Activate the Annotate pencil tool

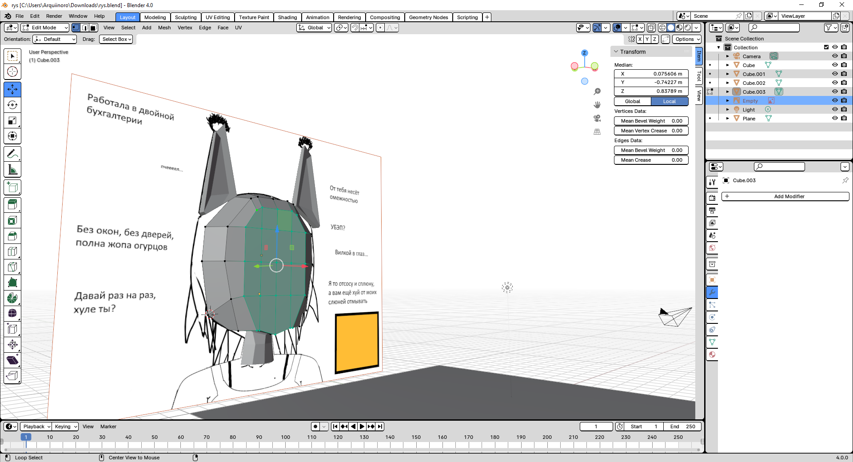(12, 154)
